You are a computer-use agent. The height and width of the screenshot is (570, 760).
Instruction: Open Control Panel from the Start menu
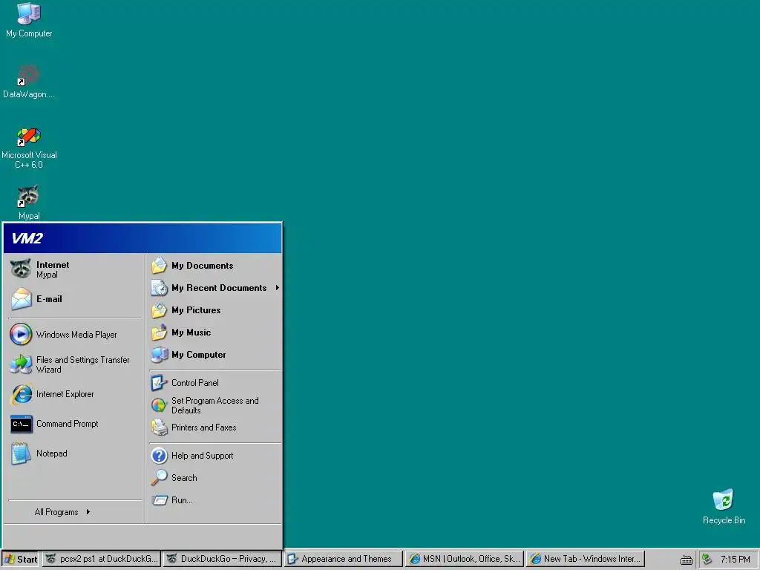[214, 383]
